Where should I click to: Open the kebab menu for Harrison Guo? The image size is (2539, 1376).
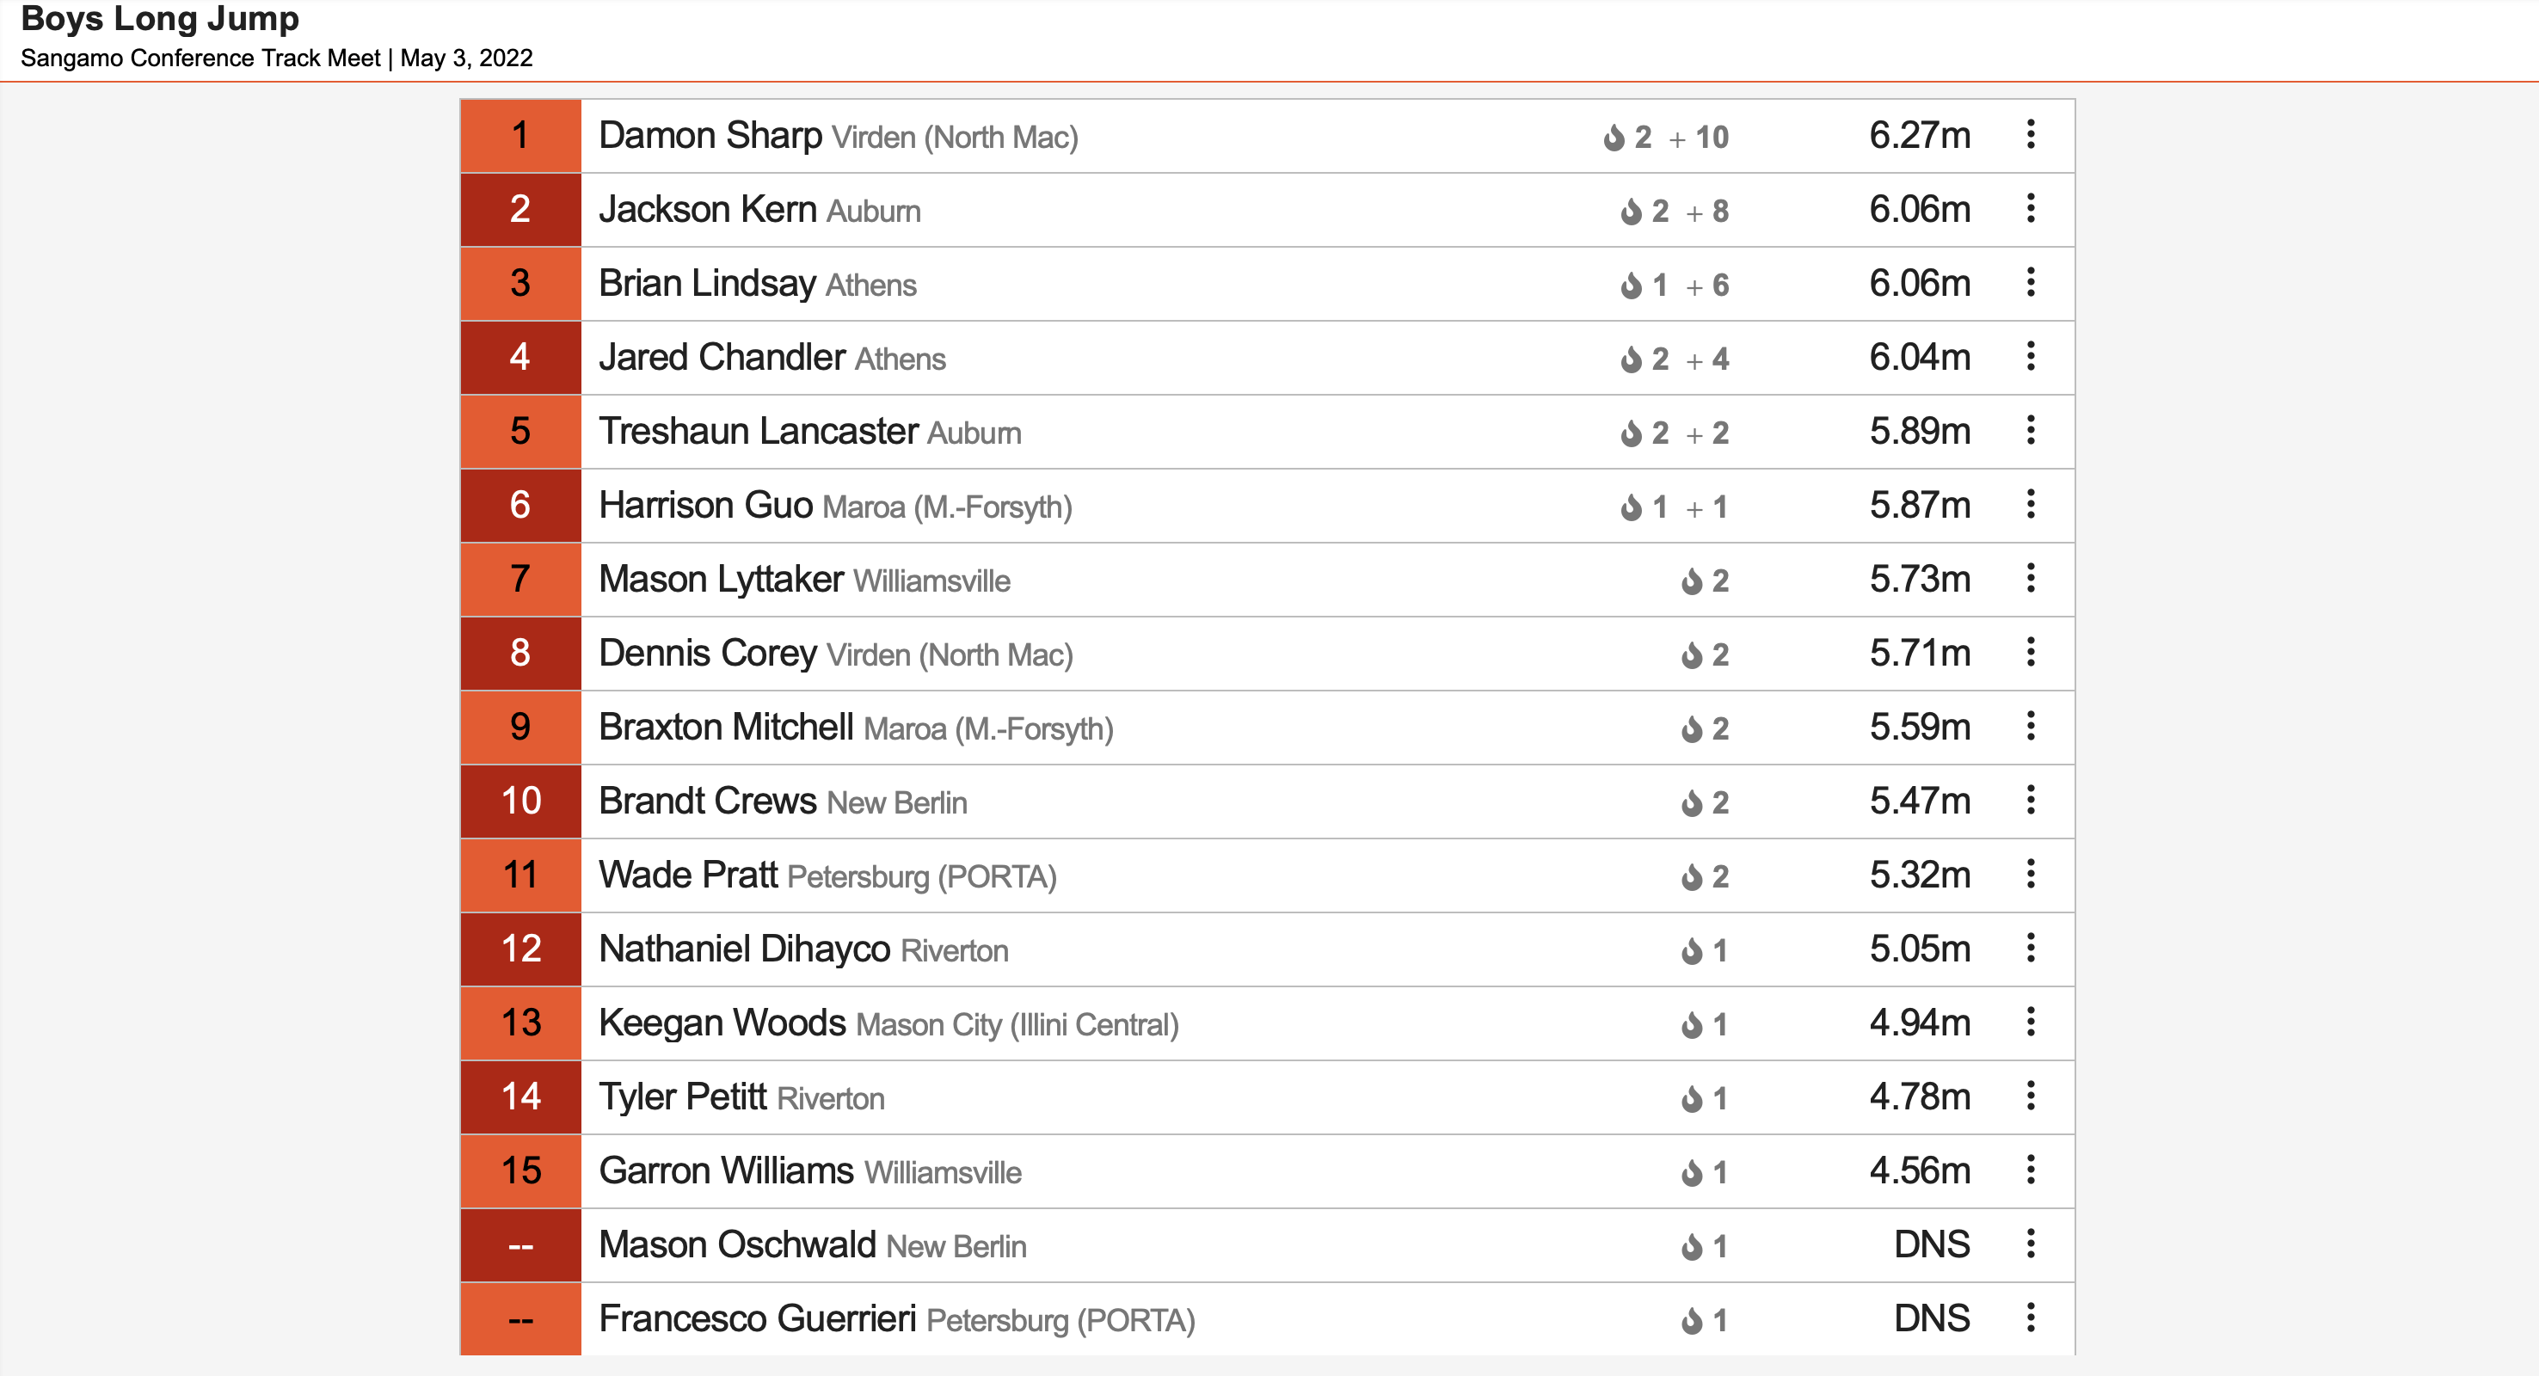click(x=2031, y=504)
